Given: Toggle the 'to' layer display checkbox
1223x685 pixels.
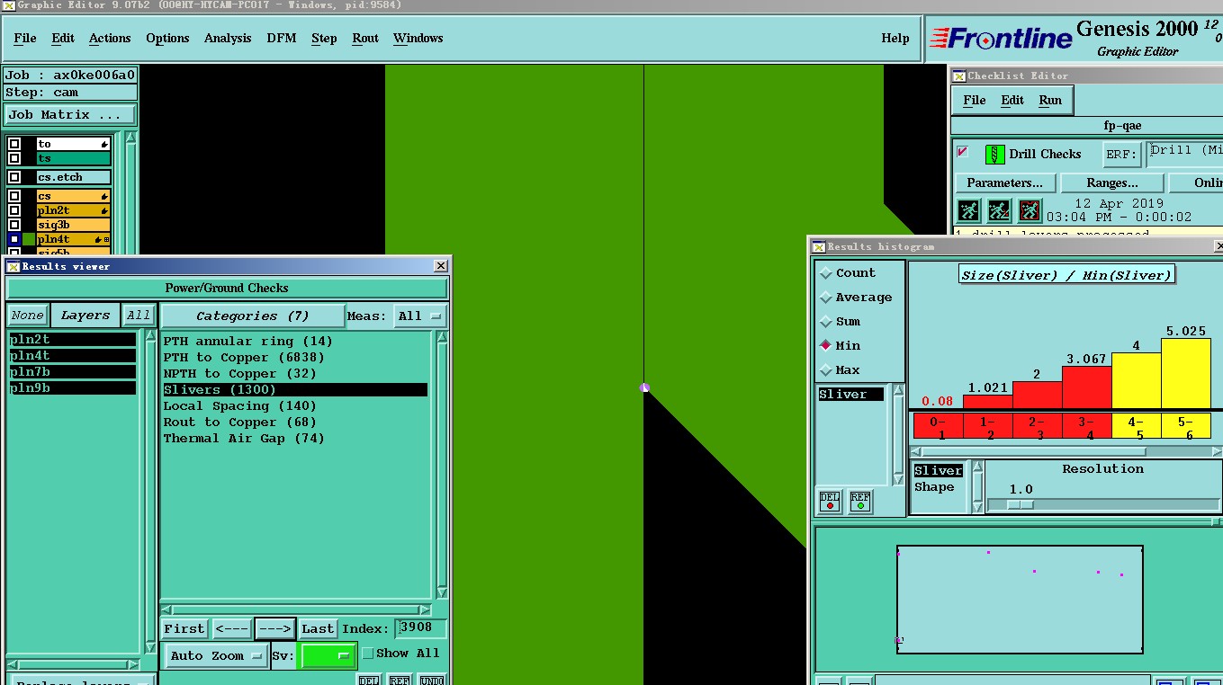Looking at the screenshot, I should pos(14,144).
